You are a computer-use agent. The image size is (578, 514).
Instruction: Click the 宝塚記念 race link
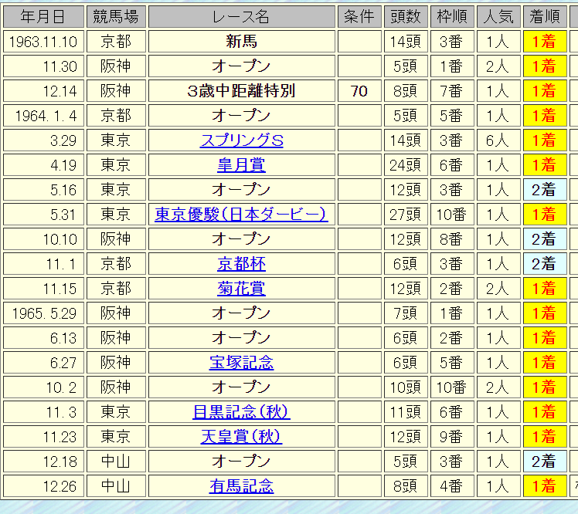point(241,363)
